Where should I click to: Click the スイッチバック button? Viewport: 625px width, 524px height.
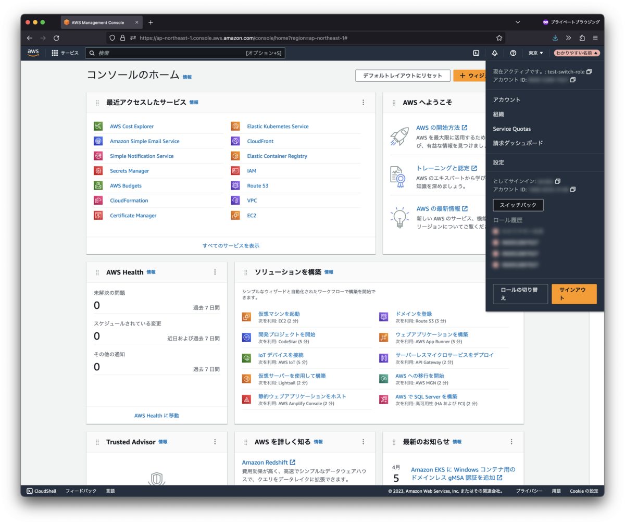tap(518, 205)
